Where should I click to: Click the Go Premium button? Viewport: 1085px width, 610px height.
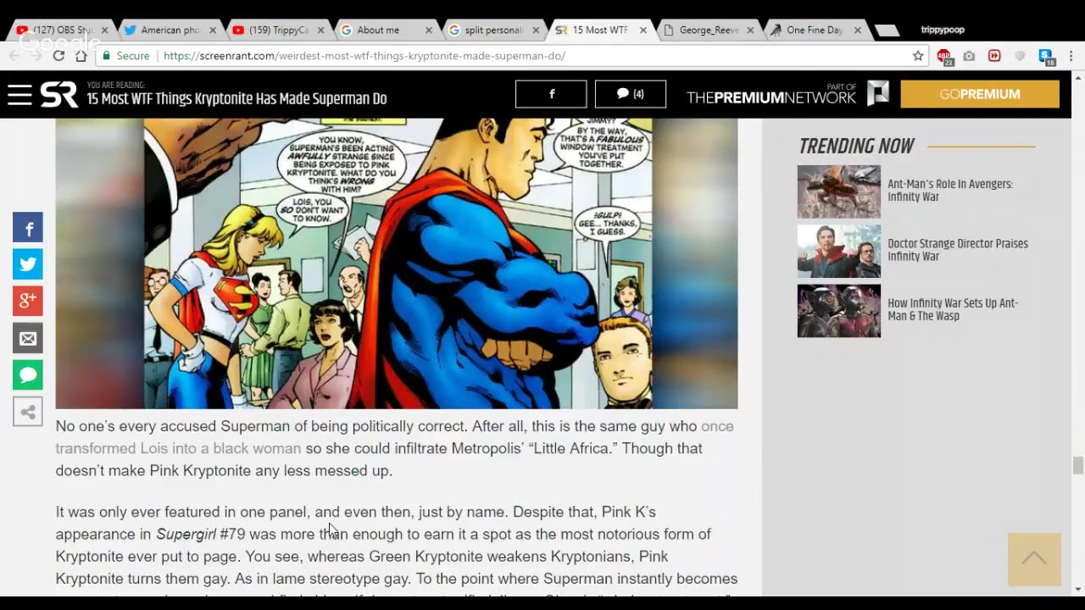coord(980,94)
